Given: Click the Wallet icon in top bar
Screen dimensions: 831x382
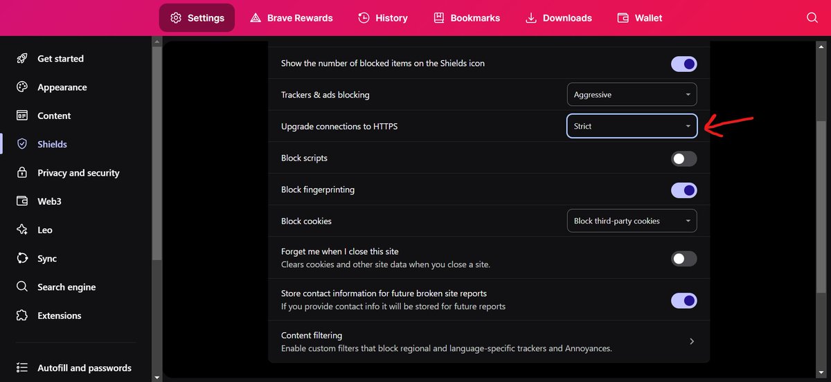Looking at the screenshot, I should pyautogui.click(x=623, y=18).
